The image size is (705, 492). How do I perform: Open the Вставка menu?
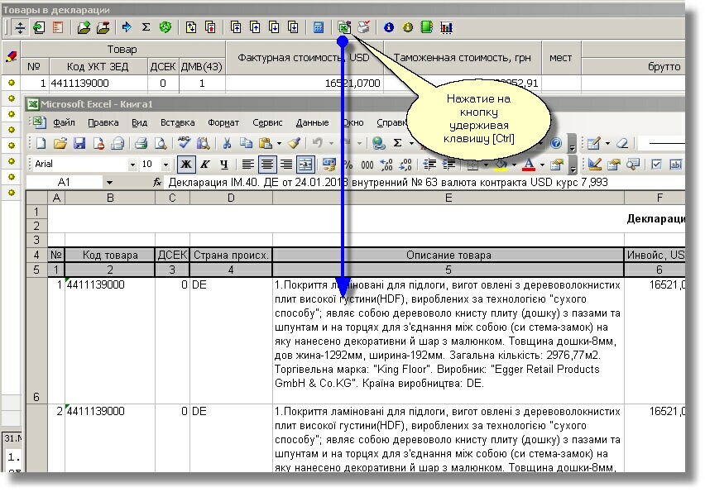click(178, 122)
